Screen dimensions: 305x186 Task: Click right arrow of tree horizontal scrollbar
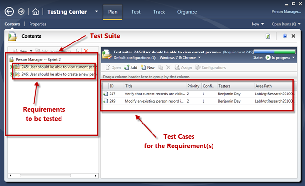[95, 176]
